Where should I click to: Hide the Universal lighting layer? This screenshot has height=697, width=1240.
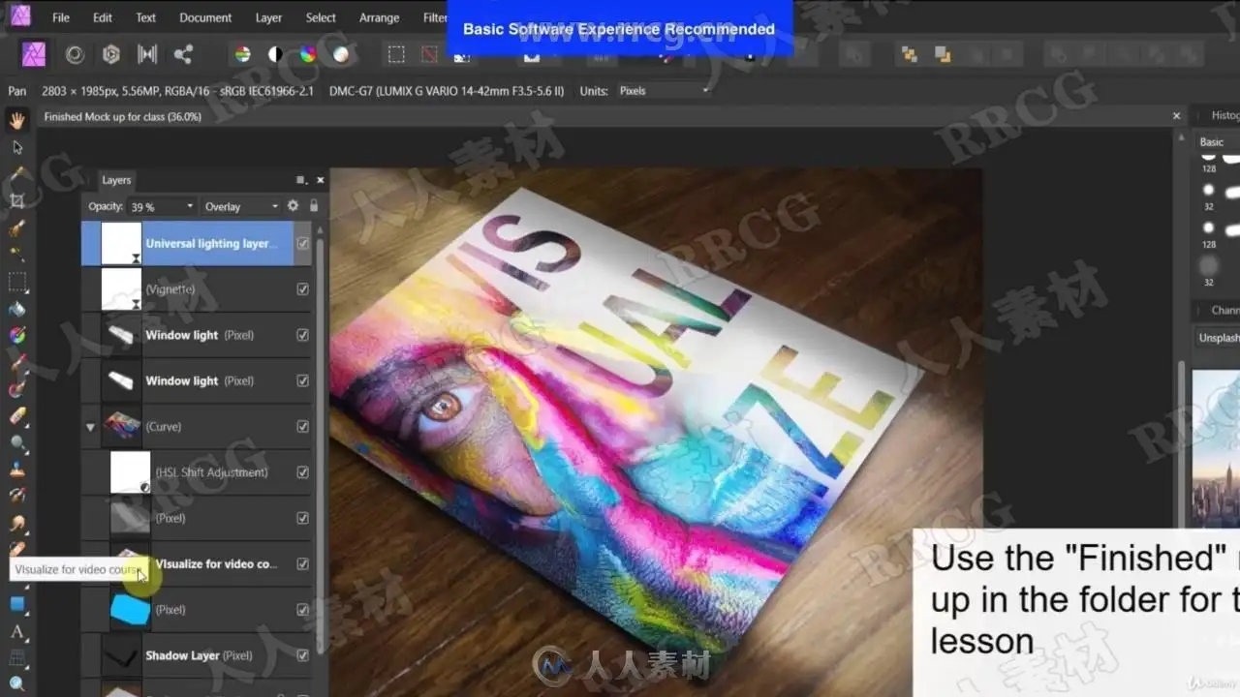tap(302, 244)
